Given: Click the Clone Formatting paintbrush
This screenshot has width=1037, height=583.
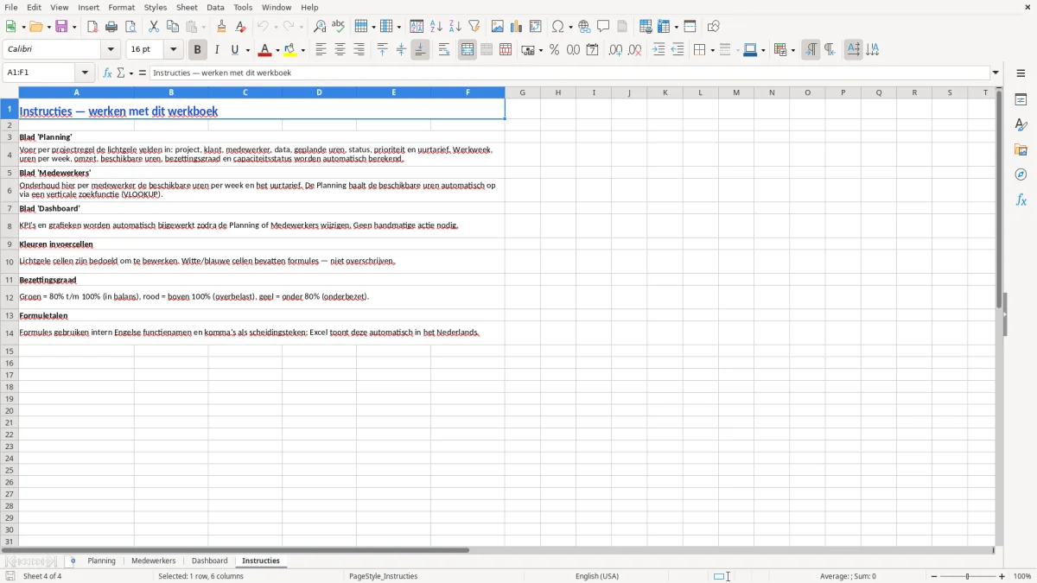Looking at the screenshot, I should coord(222,27).
